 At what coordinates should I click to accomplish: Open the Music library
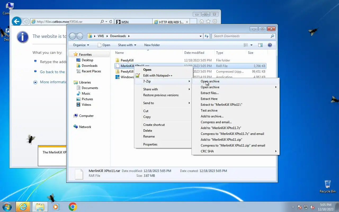coord(86,94)
